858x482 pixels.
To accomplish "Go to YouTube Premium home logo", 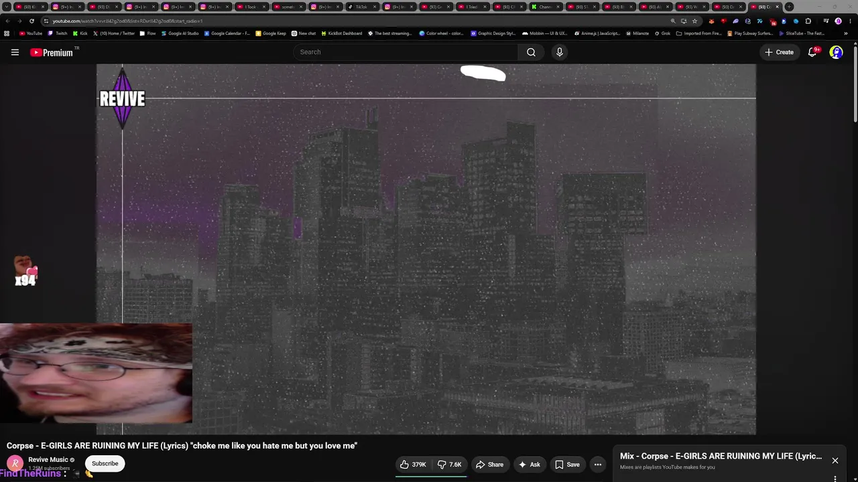I will pos(52,52).
